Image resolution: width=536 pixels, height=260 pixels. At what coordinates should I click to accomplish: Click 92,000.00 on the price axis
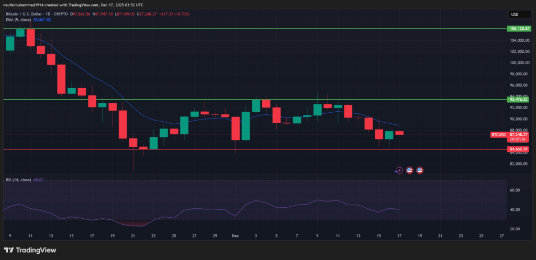click(520, 108)
